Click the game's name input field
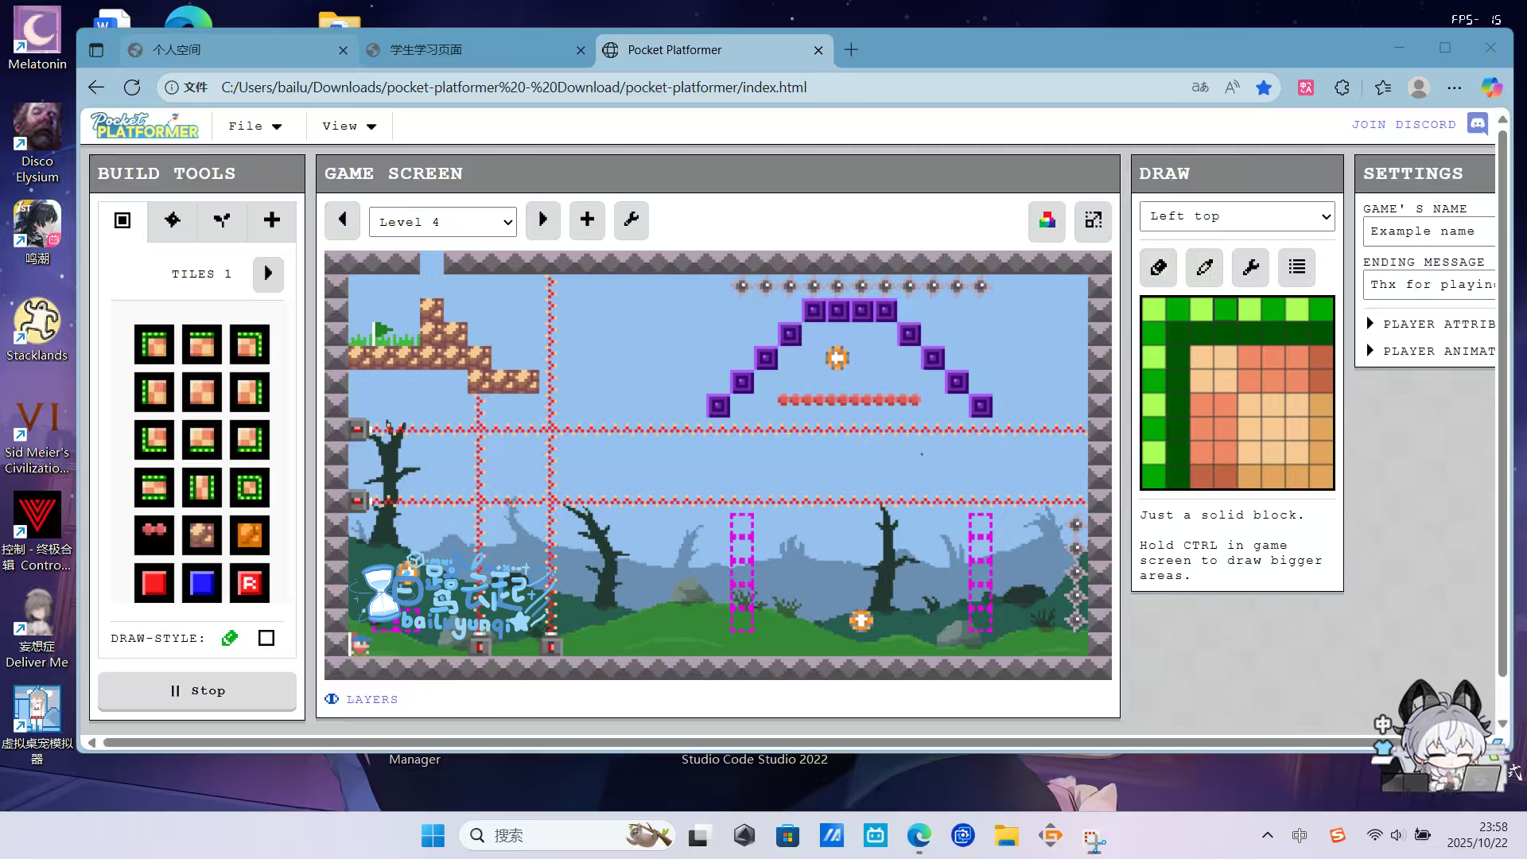The image size is (1527, 859). click(1430, 231)
